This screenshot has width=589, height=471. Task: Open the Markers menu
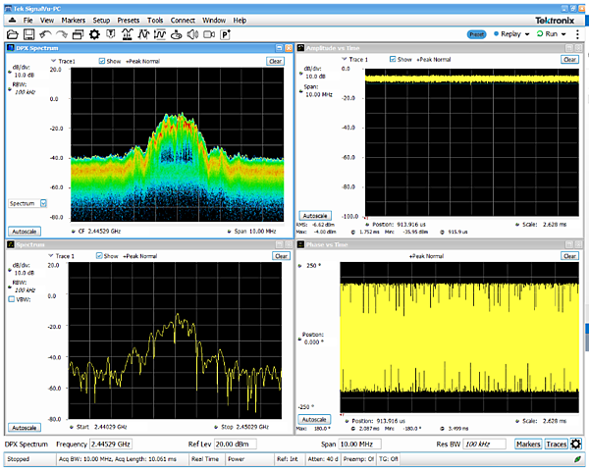73,20
